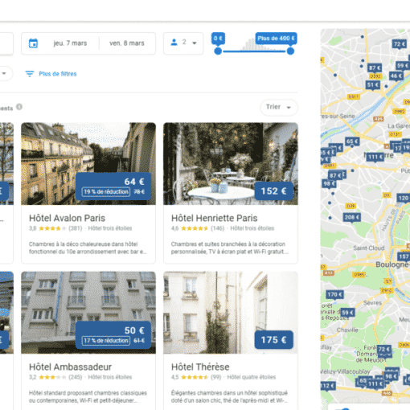Click the 17 % de réduction label
Image resolution: width=410 pixels, height=410 pixels.
pyautogui.click(x=106, y=341)
